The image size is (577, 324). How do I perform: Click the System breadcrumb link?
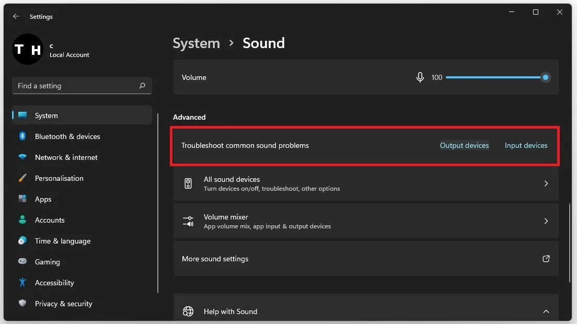click(196, 43)
